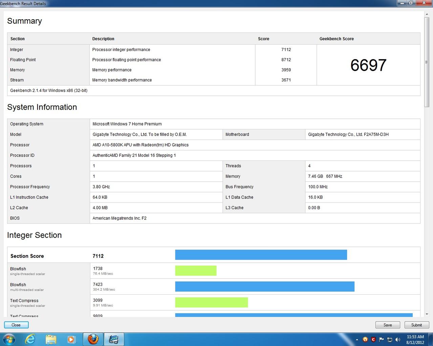Click the Processor ID row label
433x346 pixels.
pyautogui.click(x=22, y=155)
